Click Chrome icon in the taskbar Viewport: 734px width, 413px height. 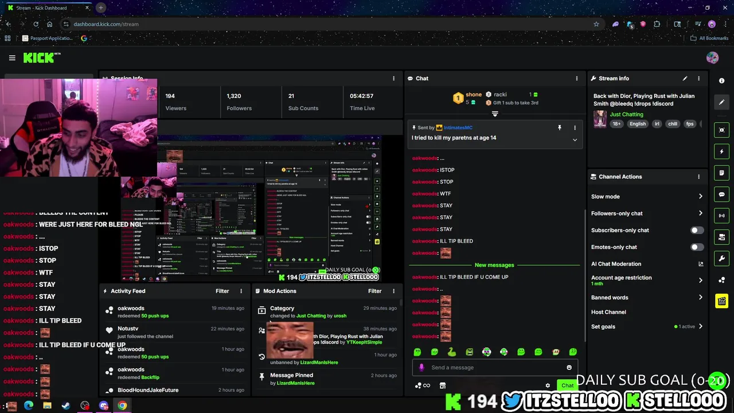pos(122,406)
